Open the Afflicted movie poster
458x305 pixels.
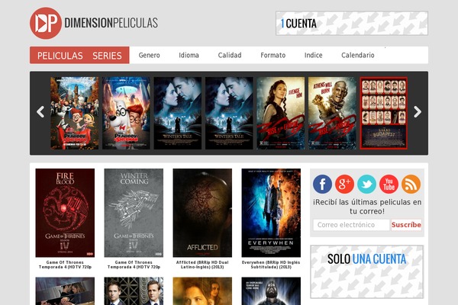pos(202,213)
